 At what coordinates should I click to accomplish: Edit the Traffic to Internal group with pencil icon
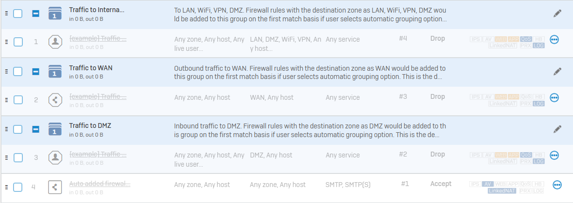(557, 14)
